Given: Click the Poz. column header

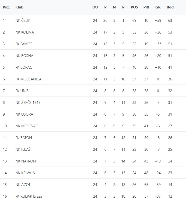Looking at the screenshot, I should [6, 7].
